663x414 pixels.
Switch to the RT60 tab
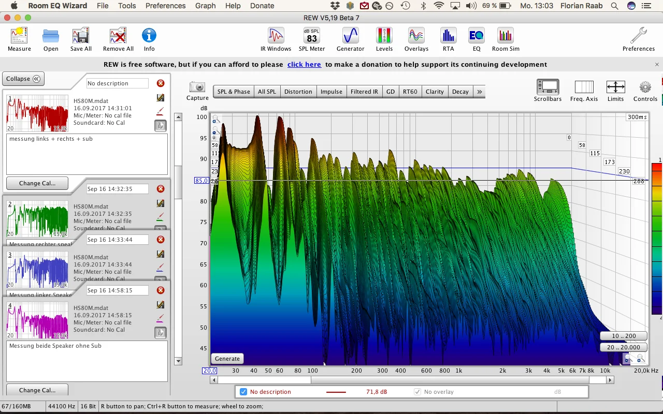click(410, 92)
